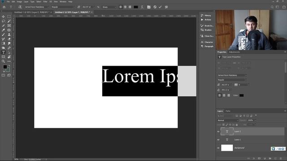Select the Gradient tool
The width and height of the screenshot is (287, 161).
point(3,43)
